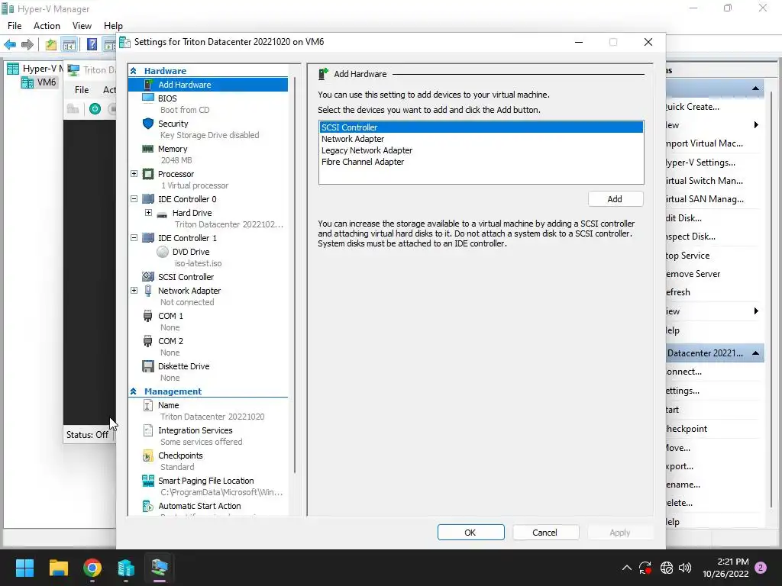Screen dimensions: 782x586
Task: Open the notification count badge
Action: (761, 568)
